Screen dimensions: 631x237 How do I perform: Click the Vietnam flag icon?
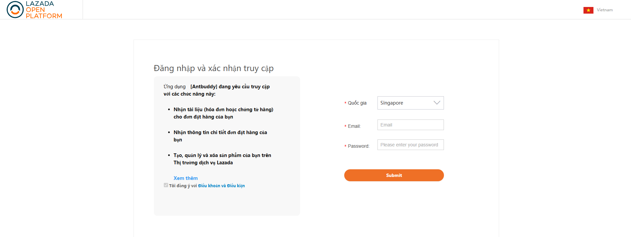[x=588, y=10]
